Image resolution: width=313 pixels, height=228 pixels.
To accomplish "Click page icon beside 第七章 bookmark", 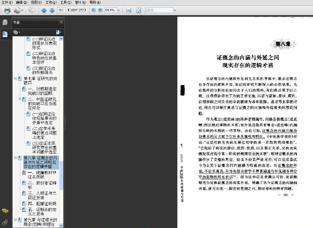I will [20, 79].
